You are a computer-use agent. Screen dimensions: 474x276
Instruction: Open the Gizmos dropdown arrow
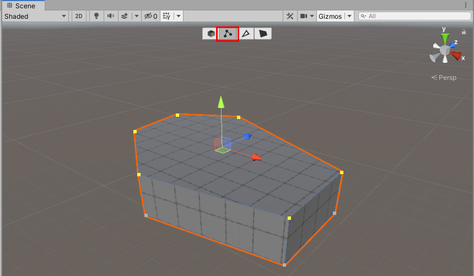tap(349, 17)
